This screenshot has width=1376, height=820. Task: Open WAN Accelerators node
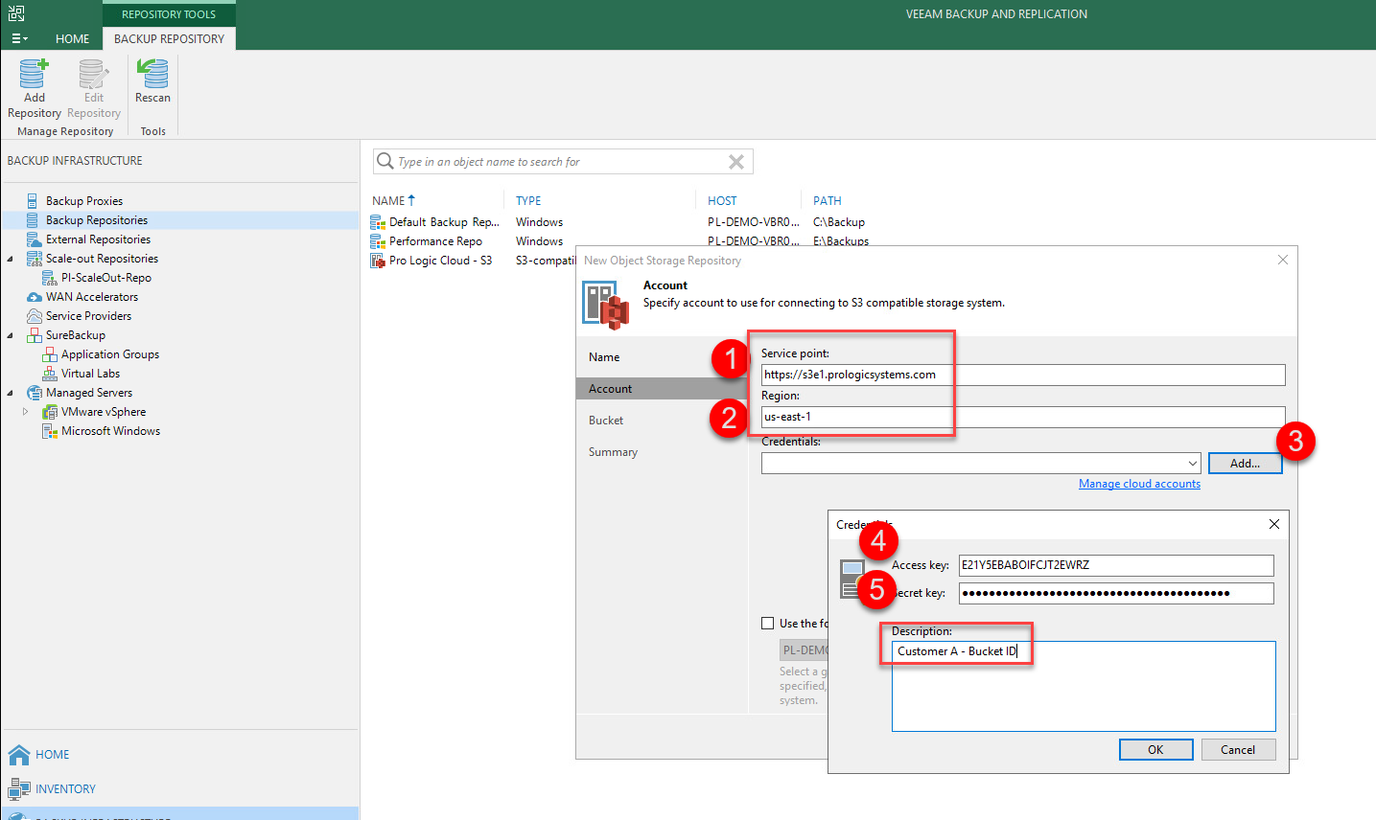(91, 297)
